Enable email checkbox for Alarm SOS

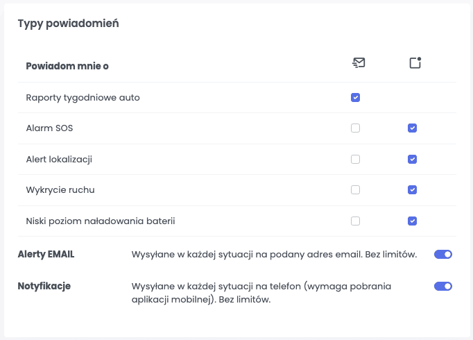pyautogui.click(x=355, y=128)
